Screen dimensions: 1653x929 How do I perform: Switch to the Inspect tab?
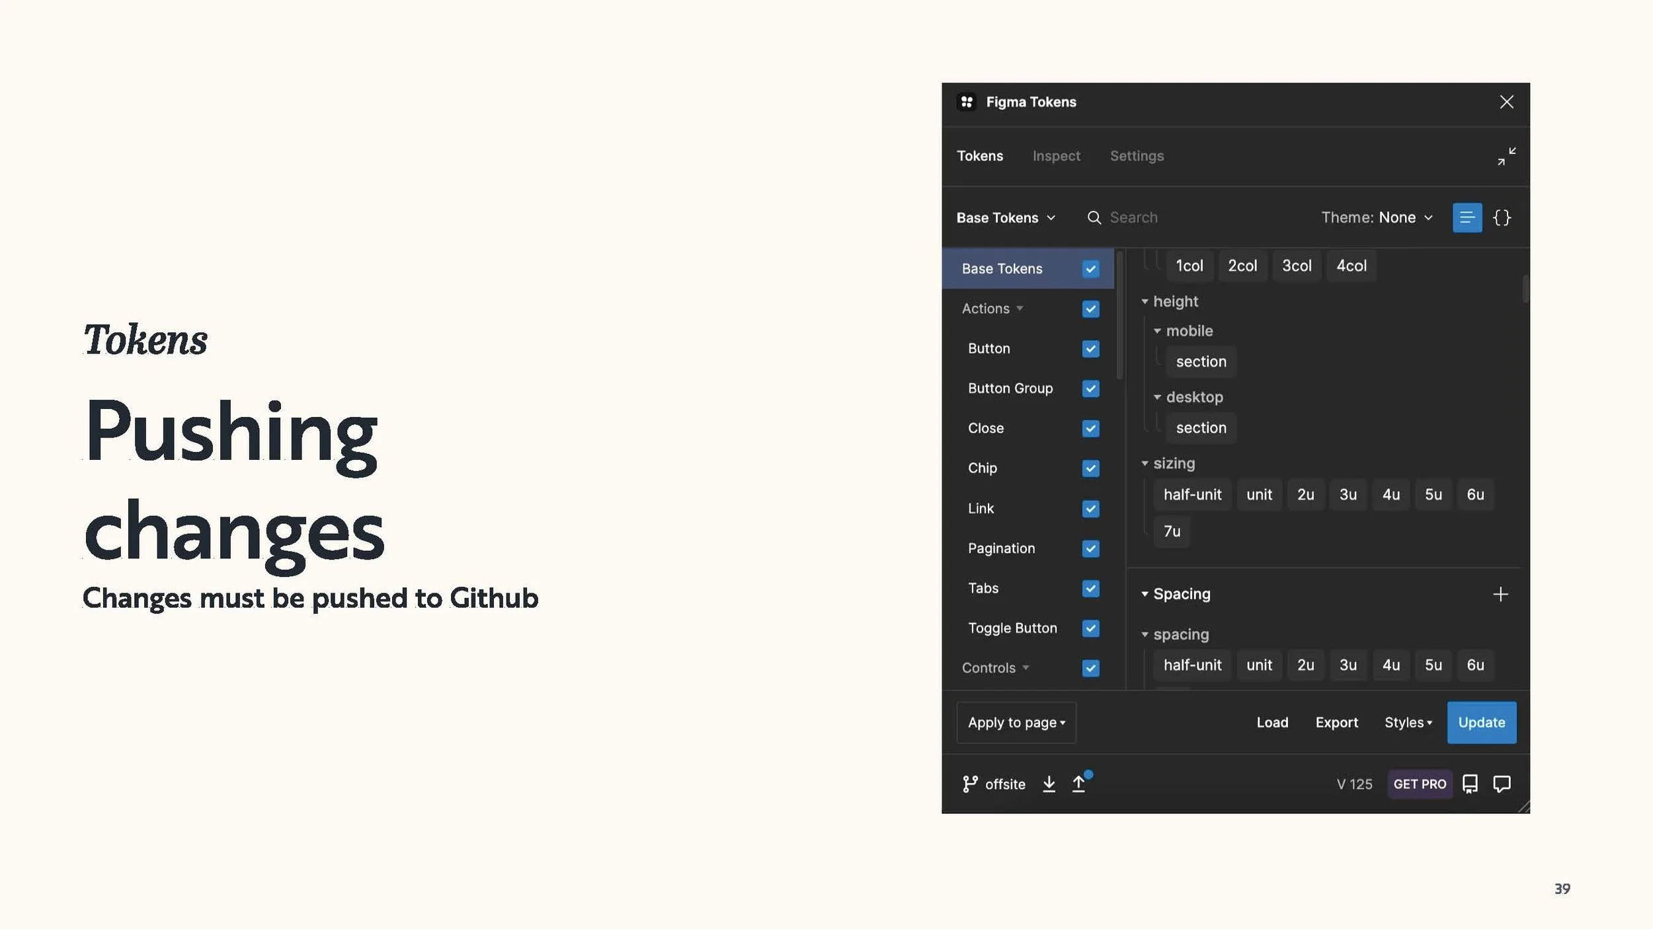pos(1056,156)
